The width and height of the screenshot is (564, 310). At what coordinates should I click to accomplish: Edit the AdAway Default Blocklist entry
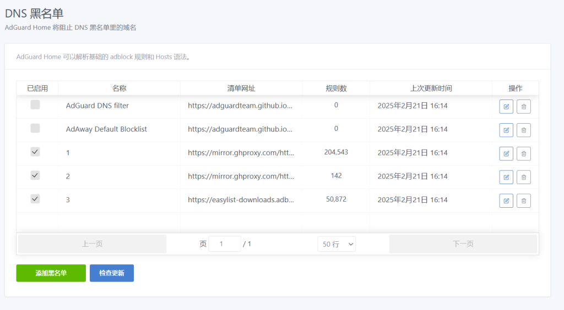pos(506,130)
